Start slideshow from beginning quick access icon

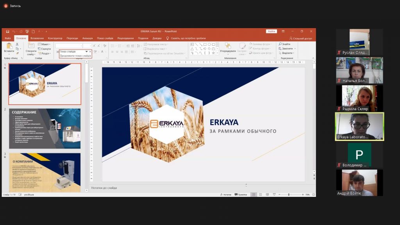[27, 31]
